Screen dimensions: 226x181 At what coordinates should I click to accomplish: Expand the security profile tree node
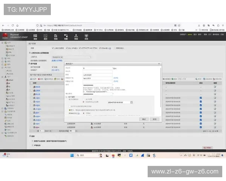point(2,133)
